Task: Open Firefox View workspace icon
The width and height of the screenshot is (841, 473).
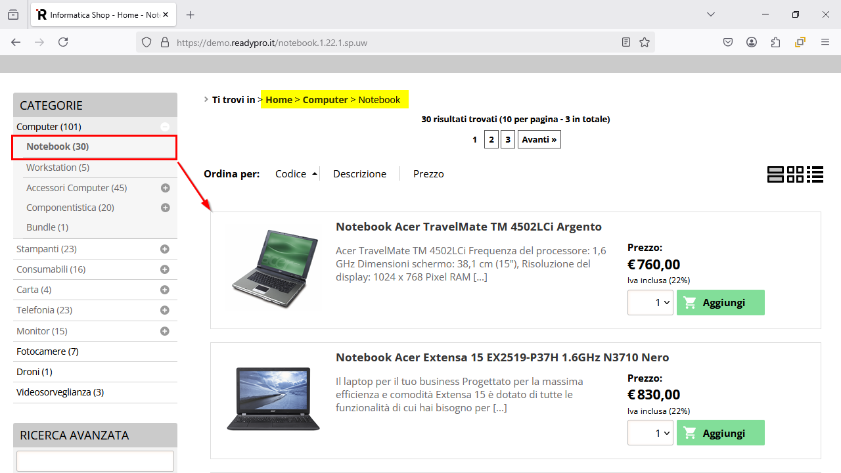Action: pyautogui.click(x=13, y=14)
